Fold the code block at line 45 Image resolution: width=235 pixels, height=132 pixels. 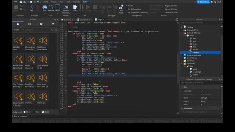[66, 32]
